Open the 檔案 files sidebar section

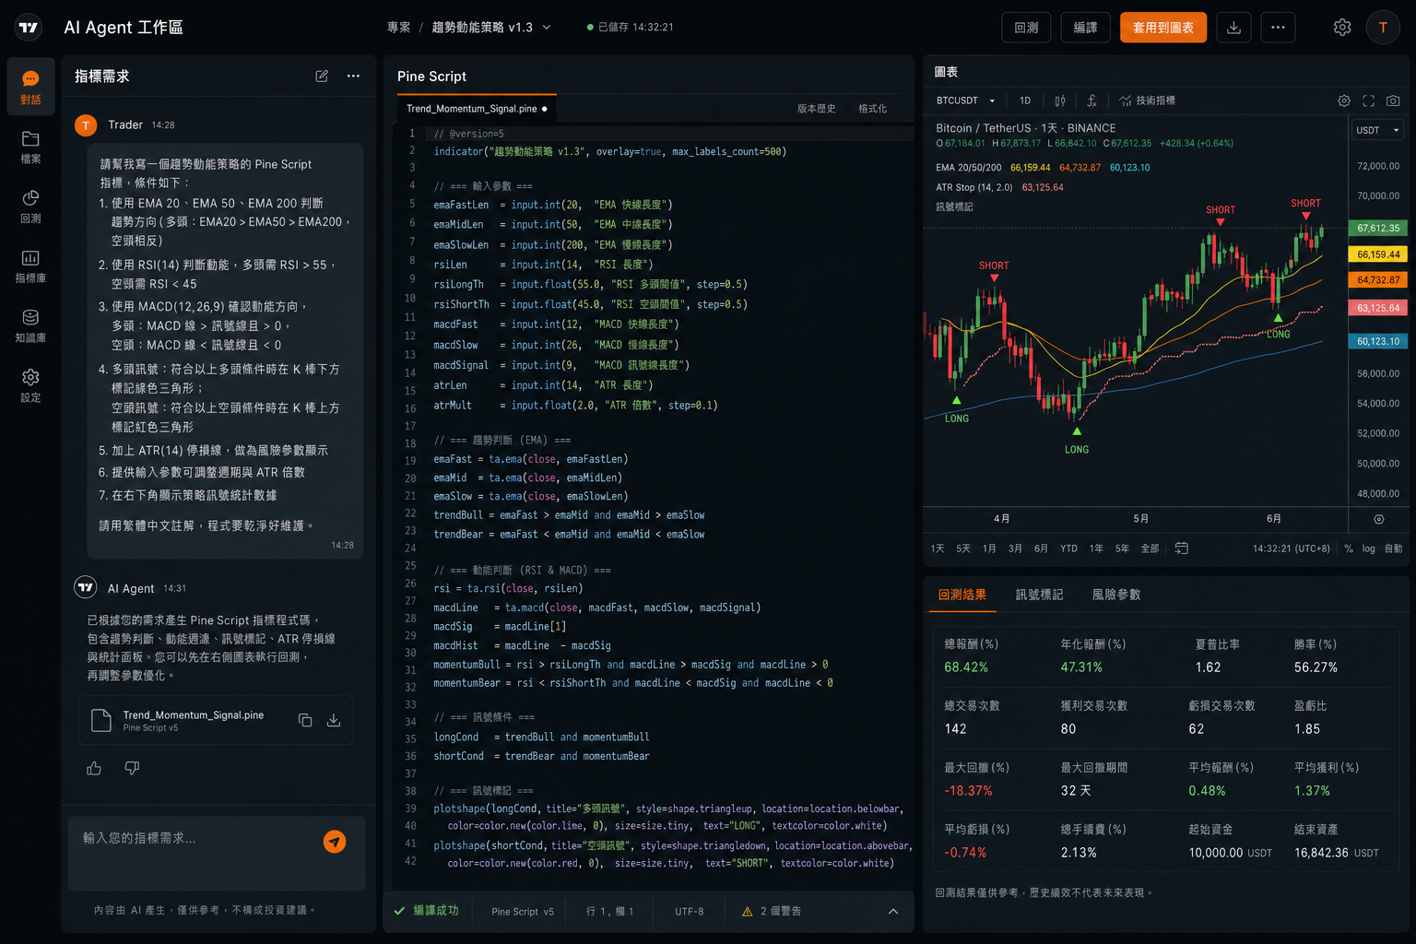pos(30,147)
